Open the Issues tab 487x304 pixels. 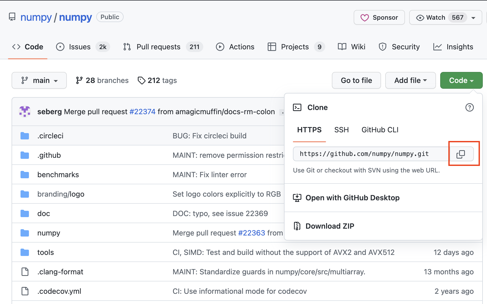(83, 47)
